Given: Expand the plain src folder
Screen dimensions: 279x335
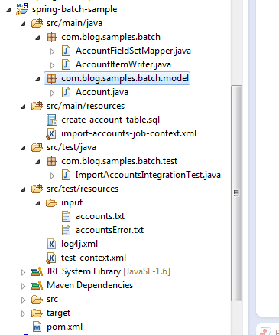Looking at the screenshot, I should (x=23, y=300).
